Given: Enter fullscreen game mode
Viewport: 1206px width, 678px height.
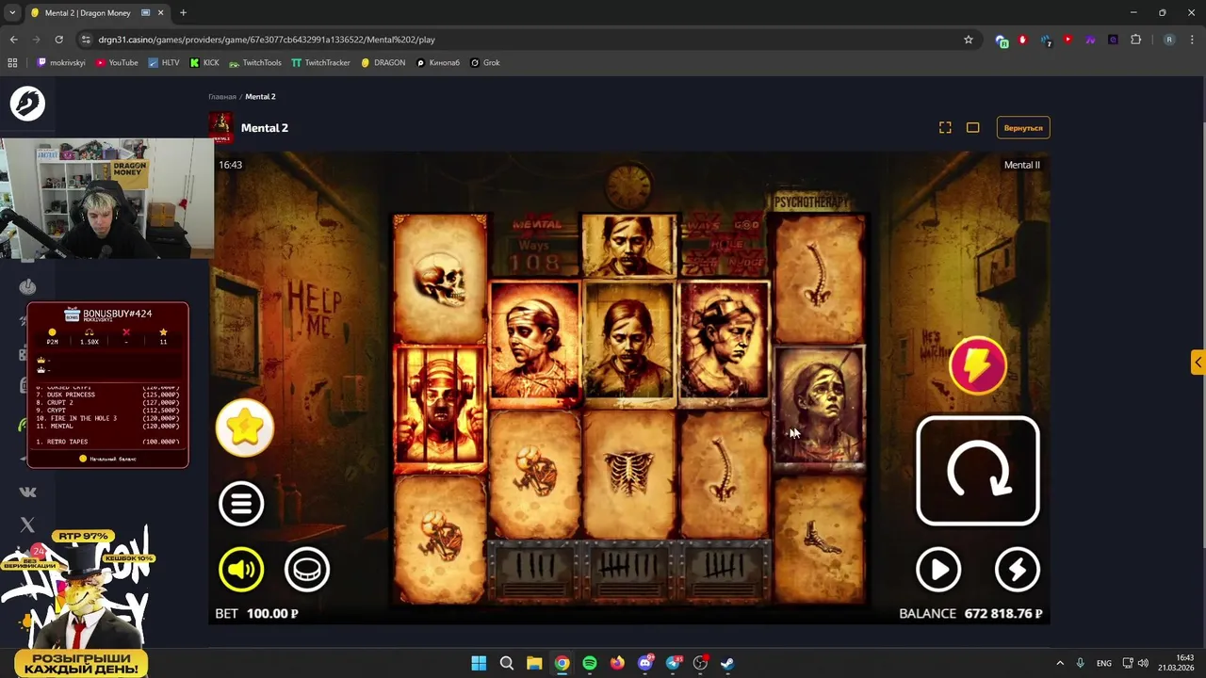Looking at the screenshot, I should [945, 127].
